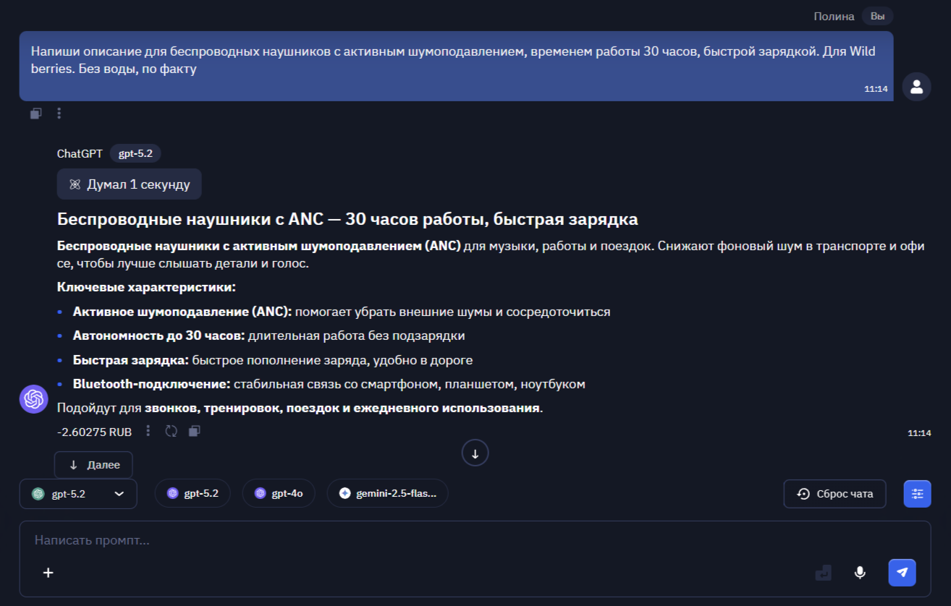Click the scroll-to-bottom arrow
Image resolution: width=951 pixels, height=606 pixels.
click(x=475, y=452)
